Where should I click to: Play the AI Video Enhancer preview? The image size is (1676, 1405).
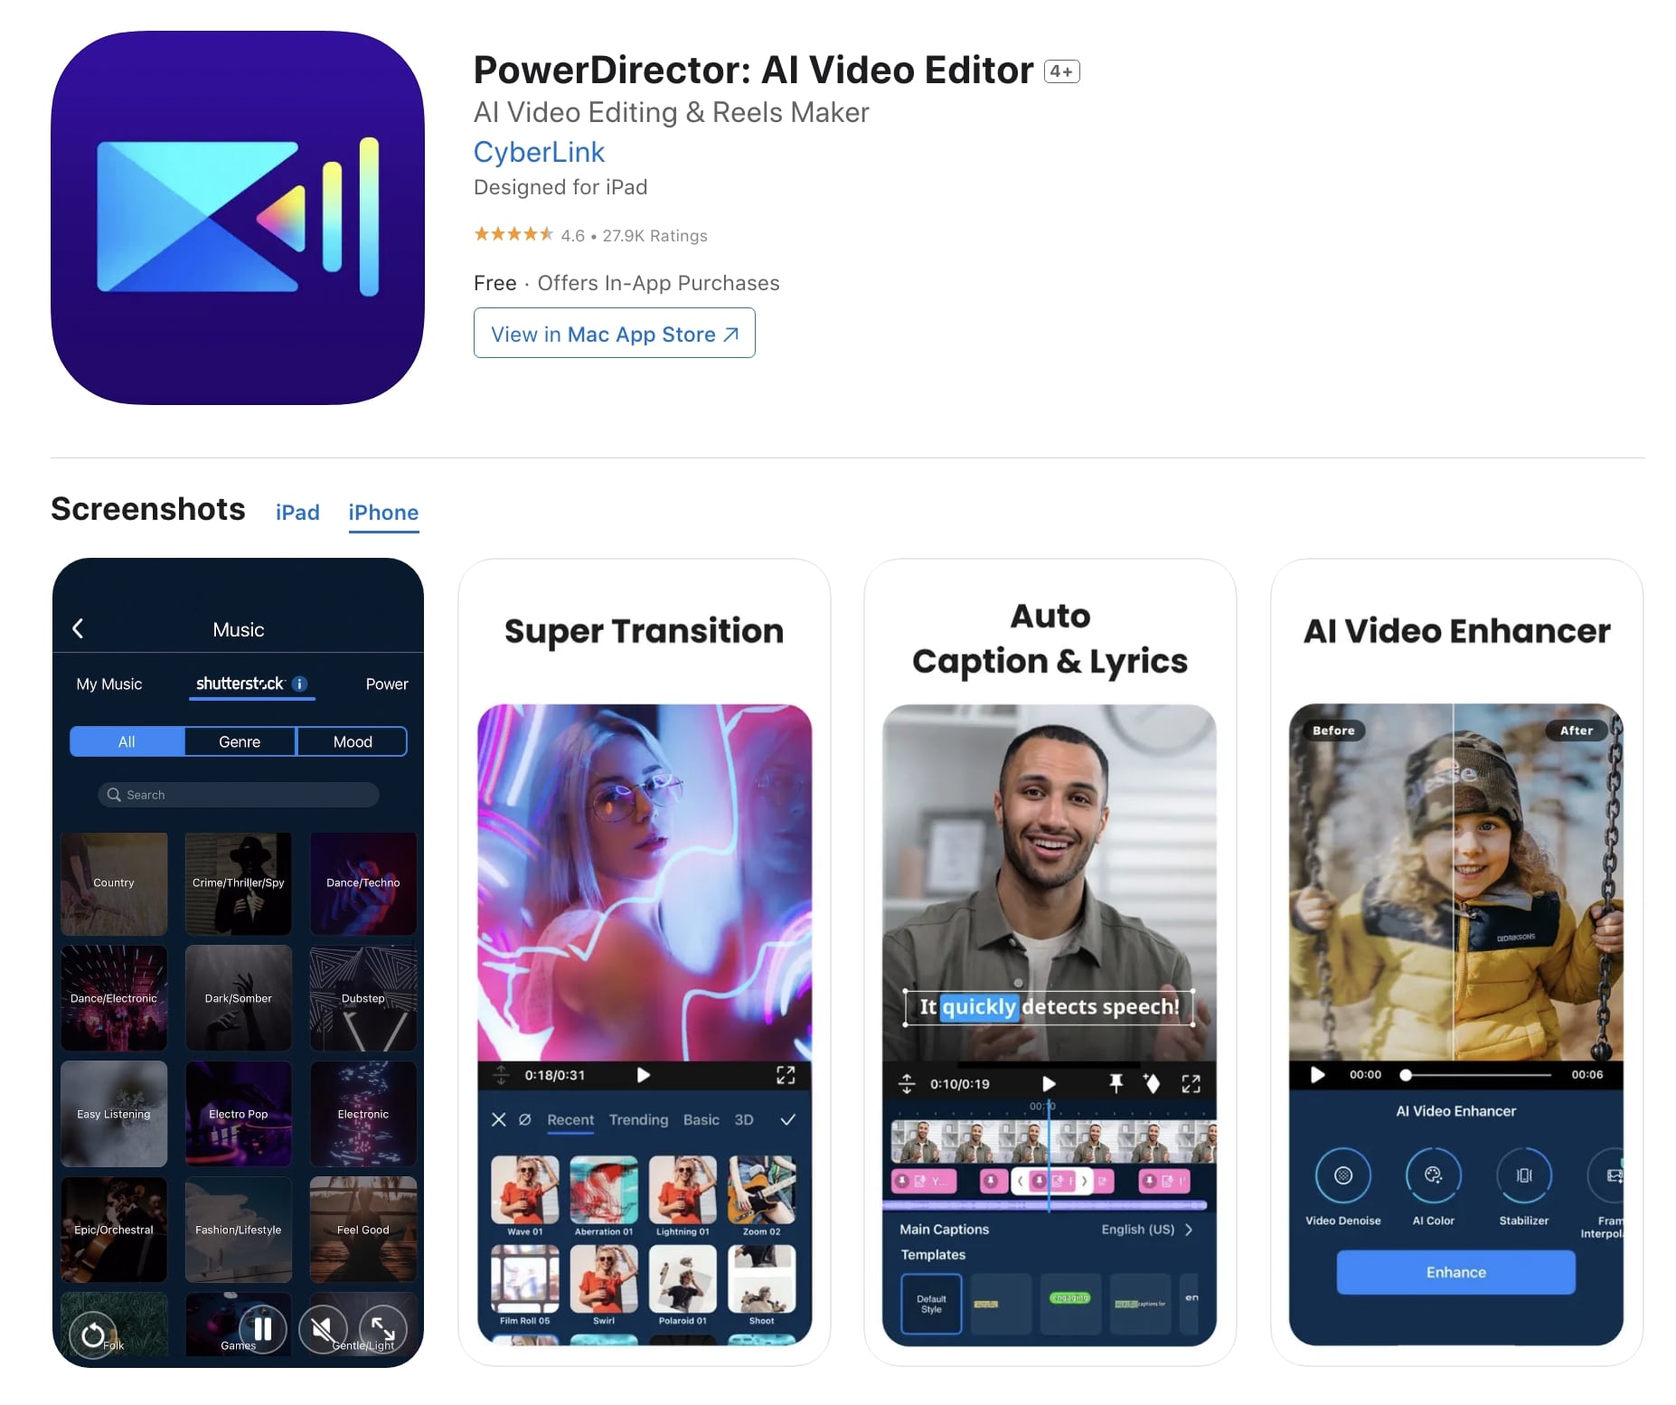click(1318, 1074)
